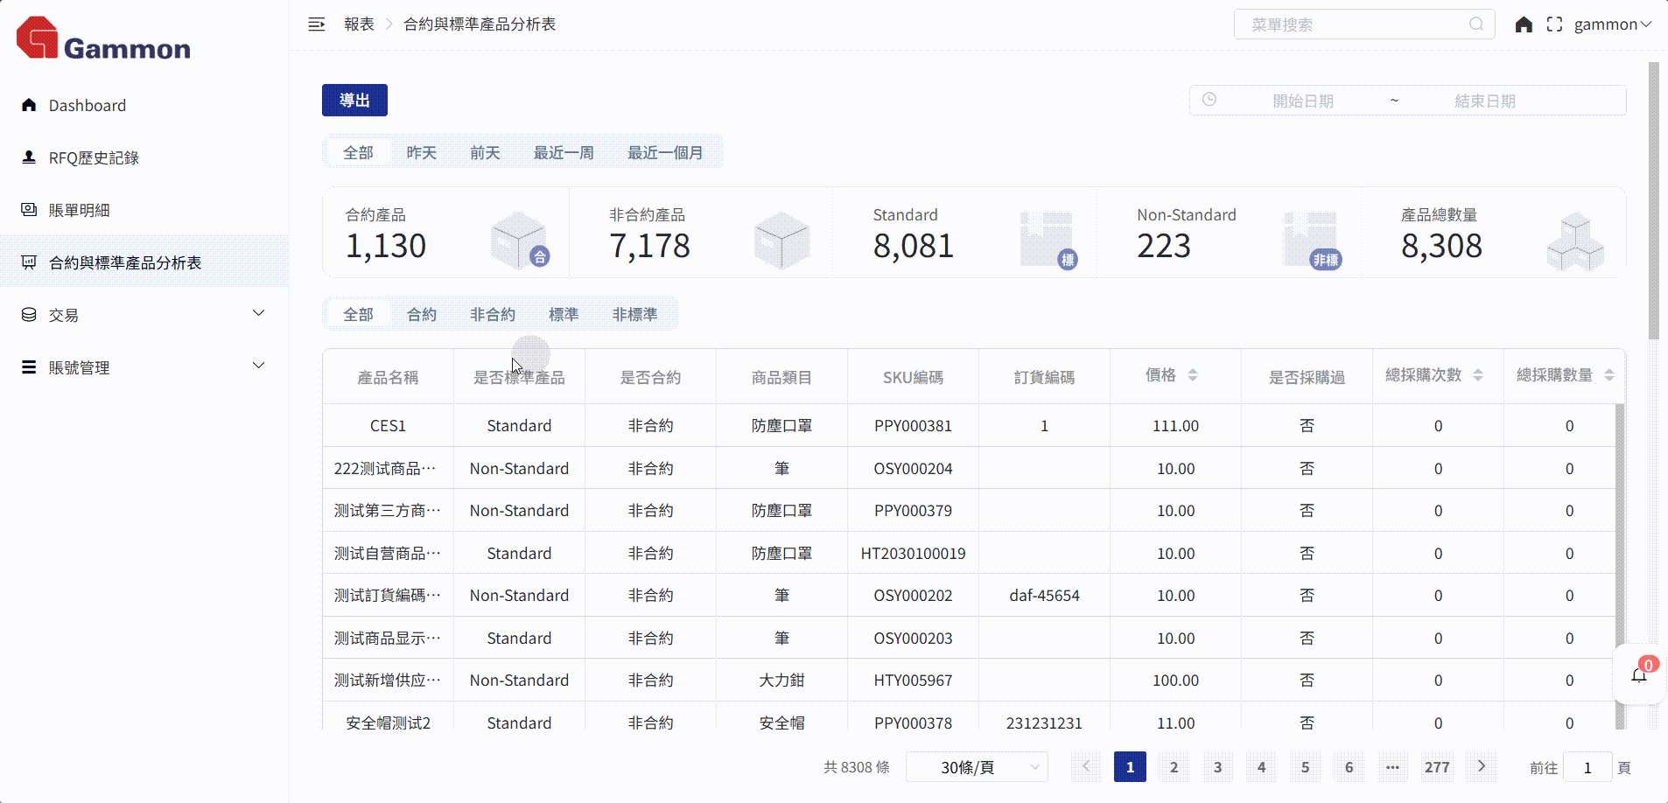This screenshot has height=803, width=1668.
Task: Click the 開始日期 date input
Action: (1302, 101)
